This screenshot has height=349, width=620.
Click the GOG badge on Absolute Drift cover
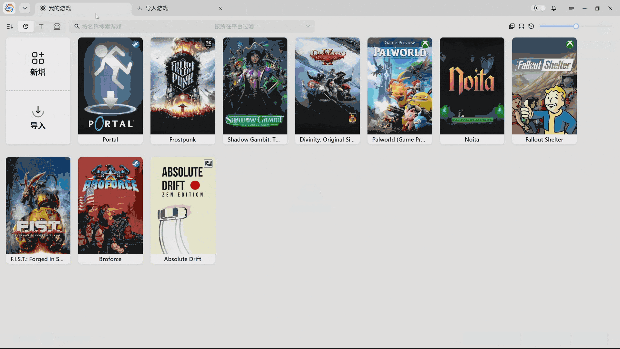tap(208, 164)
